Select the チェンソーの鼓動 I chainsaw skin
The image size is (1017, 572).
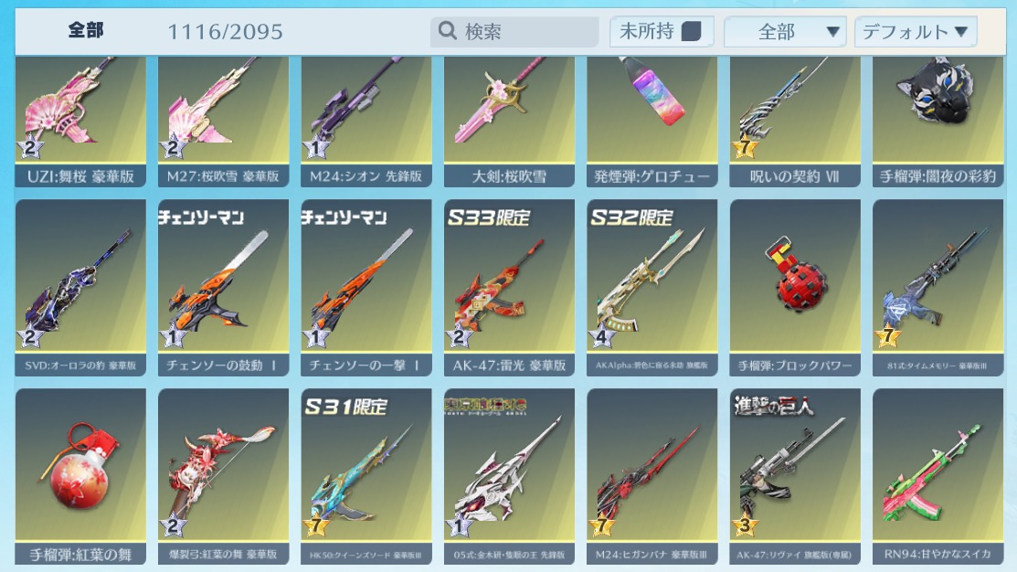[223, 288]
